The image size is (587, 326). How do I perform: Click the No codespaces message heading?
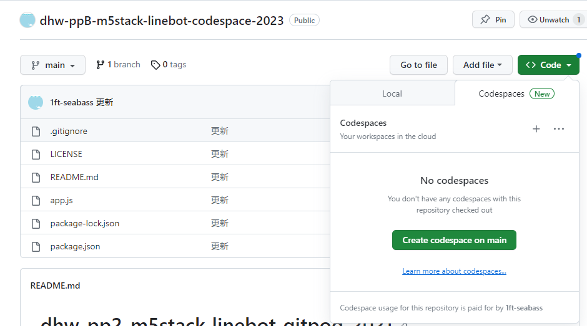(x=454, y=181)
